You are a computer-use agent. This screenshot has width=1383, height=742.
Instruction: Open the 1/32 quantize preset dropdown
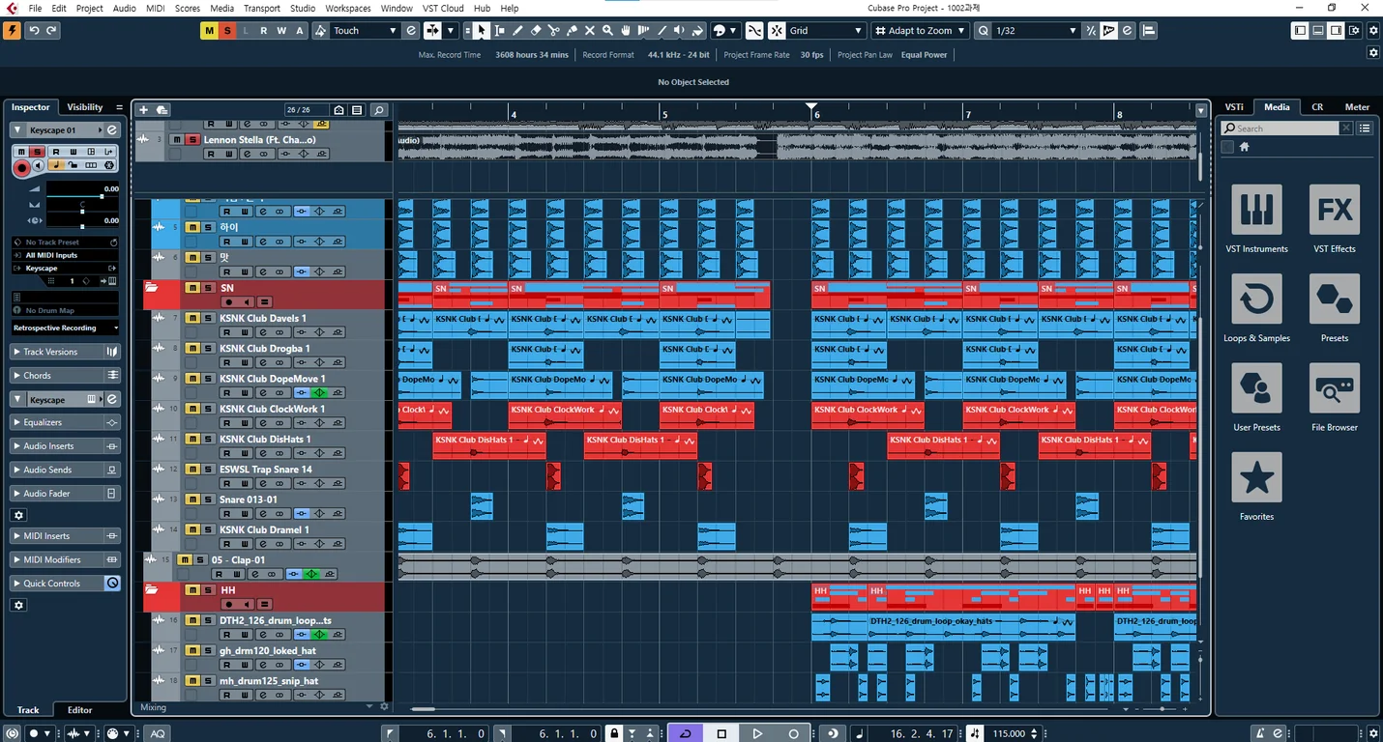1036,31
